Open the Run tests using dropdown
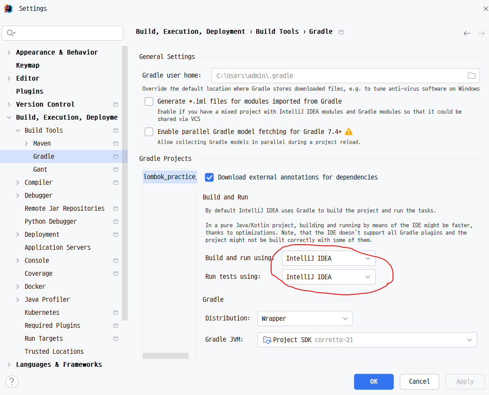 pyautogui.click(x=328, y=277)
